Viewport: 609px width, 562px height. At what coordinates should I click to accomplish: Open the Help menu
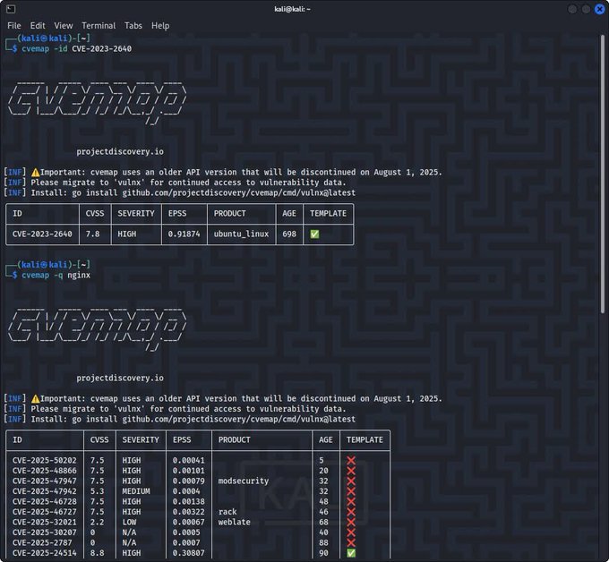coord(160,26)
